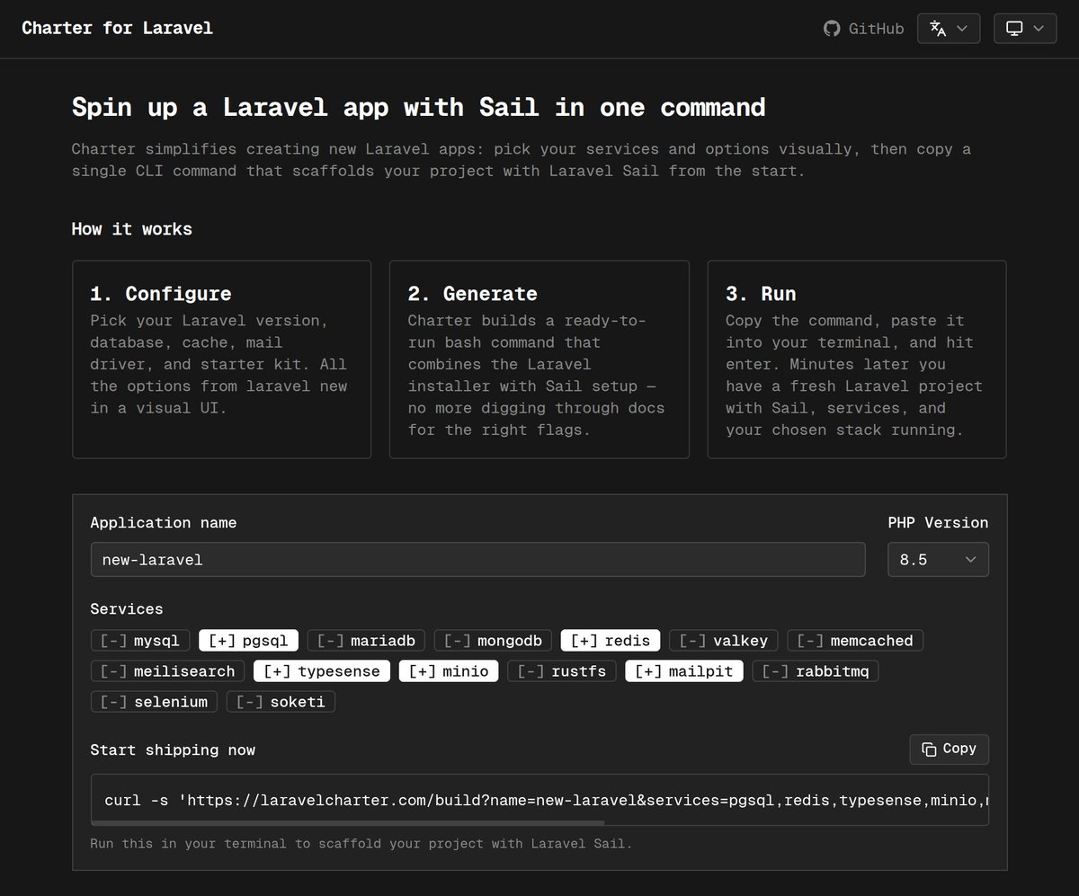This screenshot has width=1079, height=896.
Task: Open the PHP Version 8.5 dropdown
Action: pos(938,559)
